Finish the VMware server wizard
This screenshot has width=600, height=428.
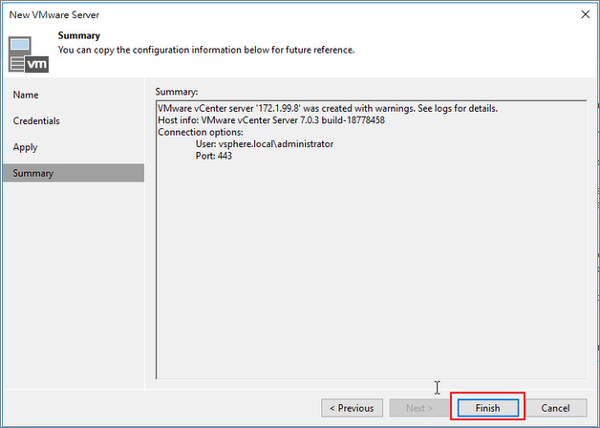point(488,408)
